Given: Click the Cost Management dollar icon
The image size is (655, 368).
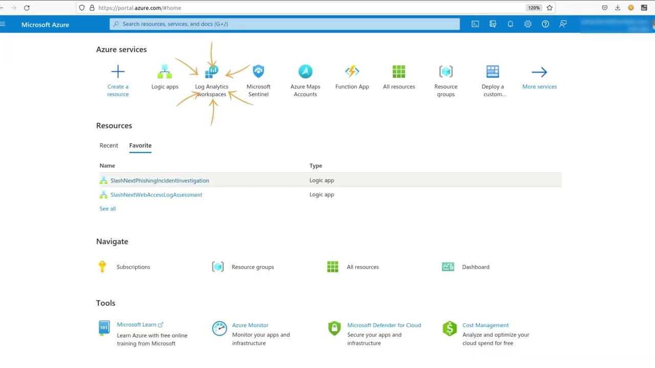Looking at the screenshot, I should pos(450,329).
